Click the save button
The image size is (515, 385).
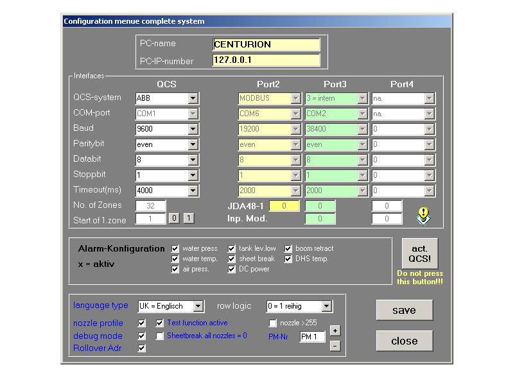404,310
